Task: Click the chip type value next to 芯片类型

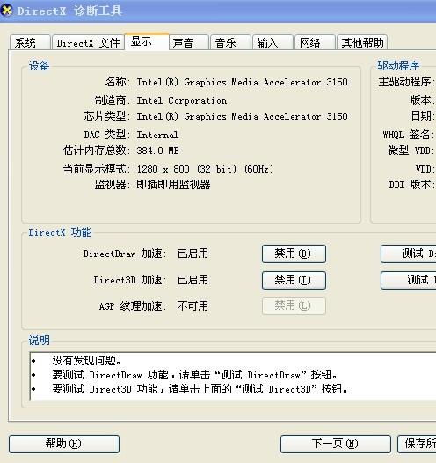Action: pos(242,116)
